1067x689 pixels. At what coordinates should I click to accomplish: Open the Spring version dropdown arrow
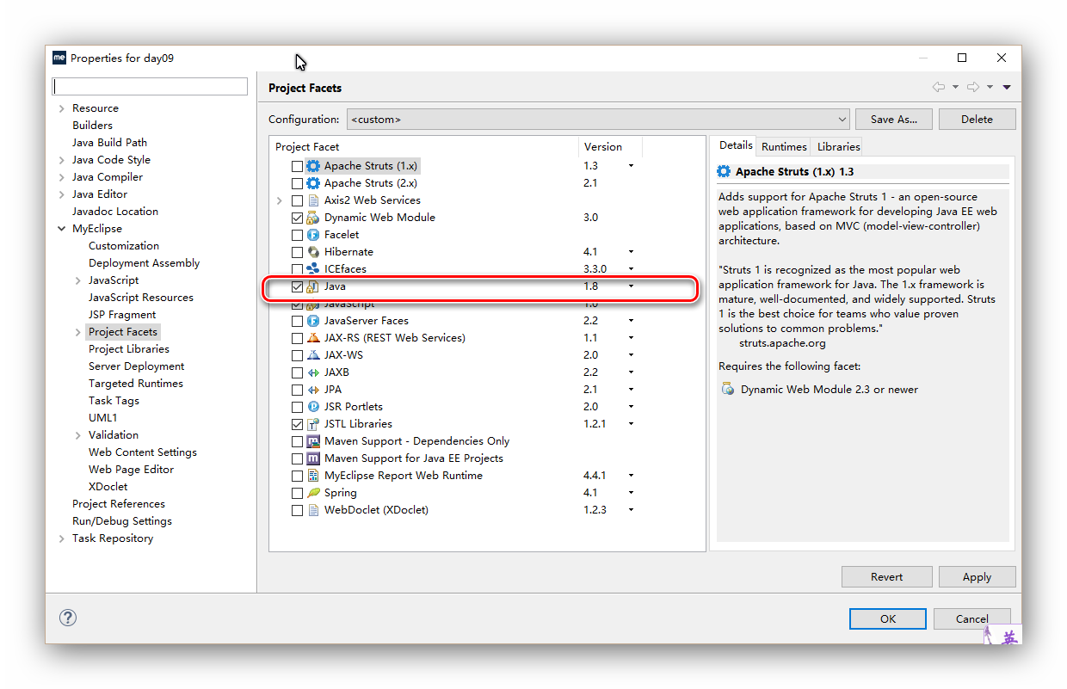pyautogui.click(x=631, y=493)
